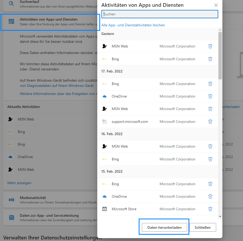Expand the Medienaktivität section
Screen dimensions: 243x241
click(50, 200)
